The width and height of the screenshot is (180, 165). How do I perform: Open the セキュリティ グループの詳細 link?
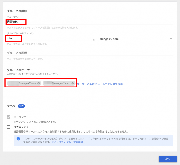(67, 142)
